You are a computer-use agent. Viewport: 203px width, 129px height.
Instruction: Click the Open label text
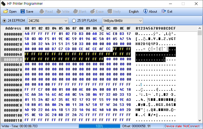(13, 12)
